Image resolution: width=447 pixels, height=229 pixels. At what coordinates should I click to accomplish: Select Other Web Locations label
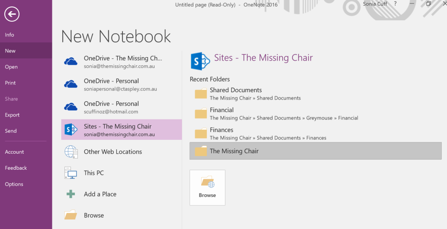tap(113, 152)
